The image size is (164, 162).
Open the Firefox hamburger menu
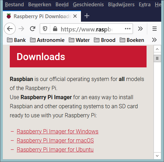[155, 29]
